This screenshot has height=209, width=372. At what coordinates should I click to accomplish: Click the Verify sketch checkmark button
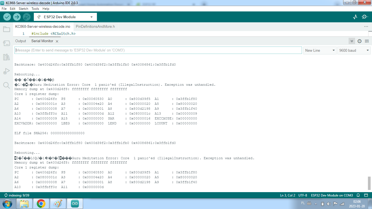point(7,17)
